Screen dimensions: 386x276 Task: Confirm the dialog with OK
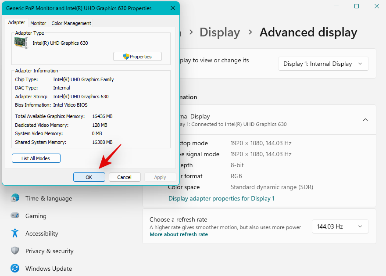89,177
